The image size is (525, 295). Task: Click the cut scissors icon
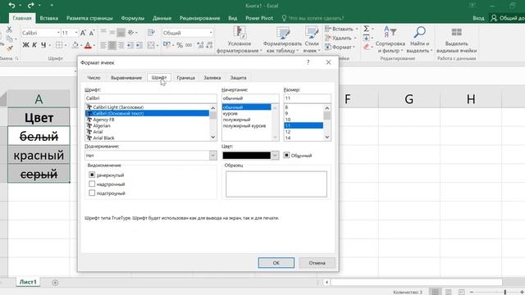[x=9, y=29]
